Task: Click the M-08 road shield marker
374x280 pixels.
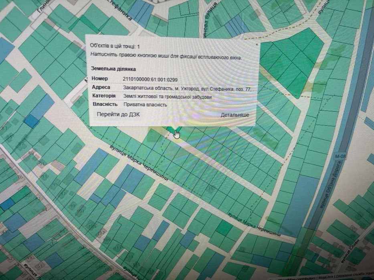Action: click(340, 156)
